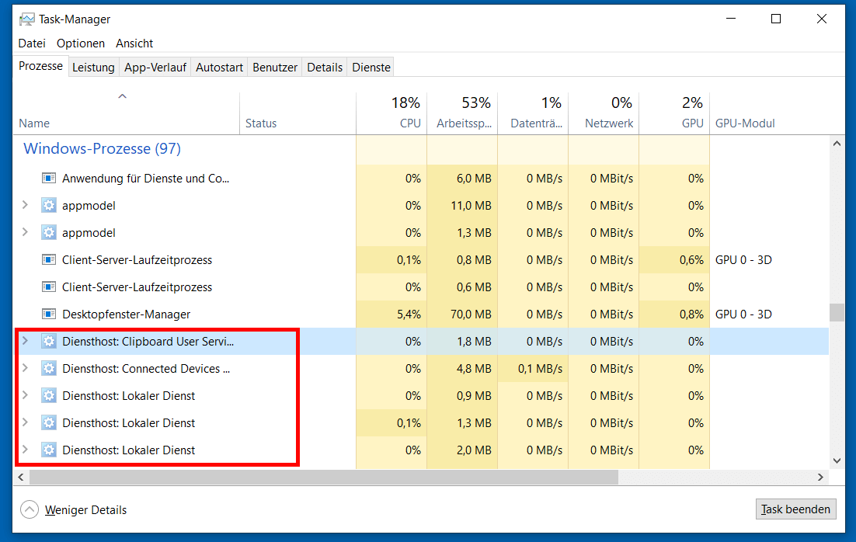Select the Windows-Prozesse (97) group header
856x542 pixels.
click(102, 148)
